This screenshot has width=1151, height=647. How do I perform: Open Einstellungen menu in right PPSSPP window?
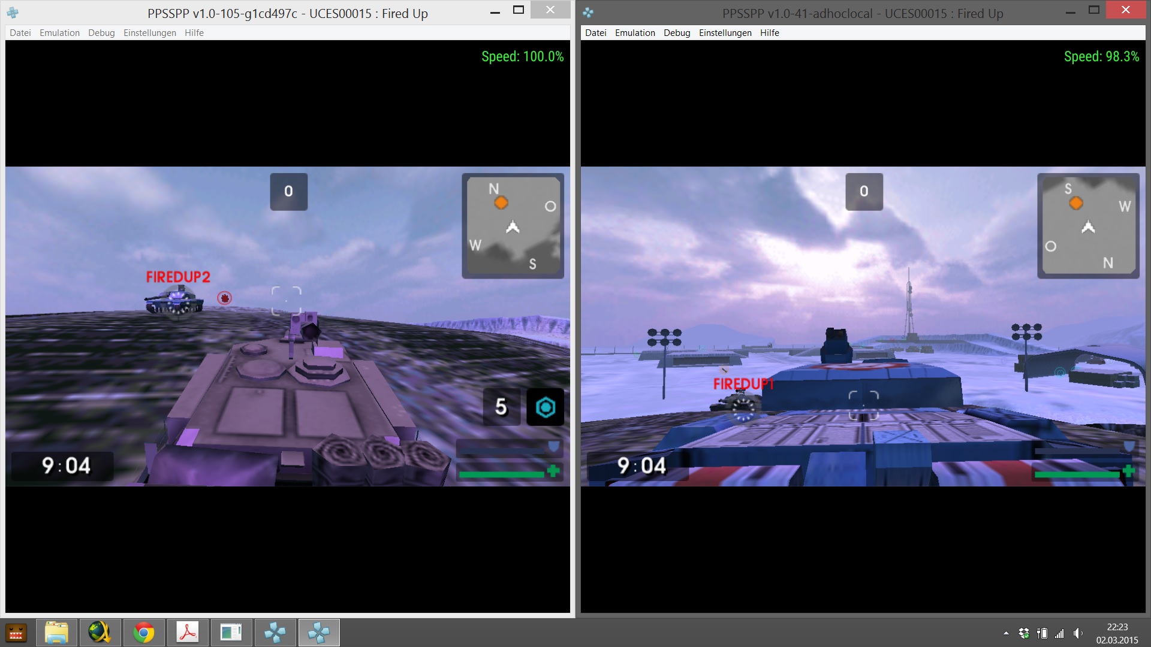pyautogui.click(x=725, y=33)
